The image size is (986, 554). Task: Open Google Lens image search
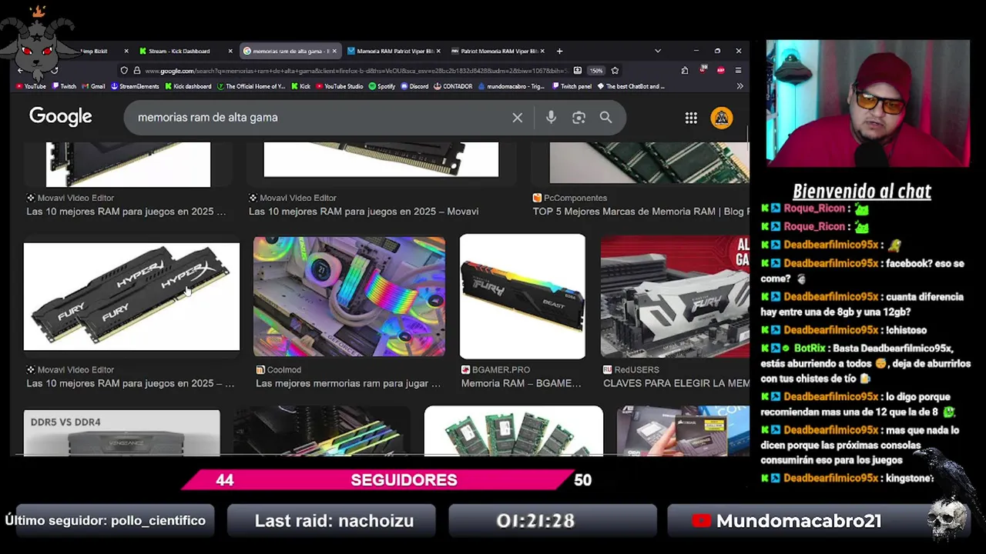579,118
